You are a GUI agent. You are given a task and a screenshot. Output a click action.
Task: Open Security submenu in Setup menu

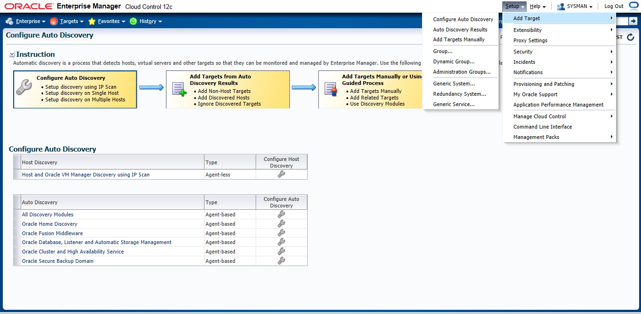coord(523,52)
